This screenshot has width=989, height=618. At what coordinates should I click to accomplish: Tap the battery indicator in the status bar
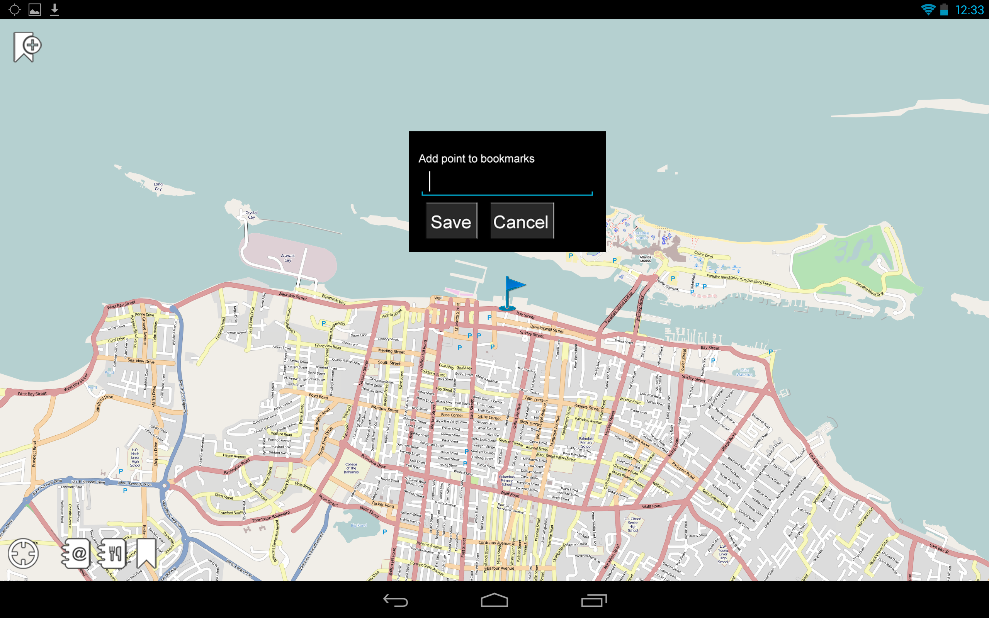pos(945,9)
